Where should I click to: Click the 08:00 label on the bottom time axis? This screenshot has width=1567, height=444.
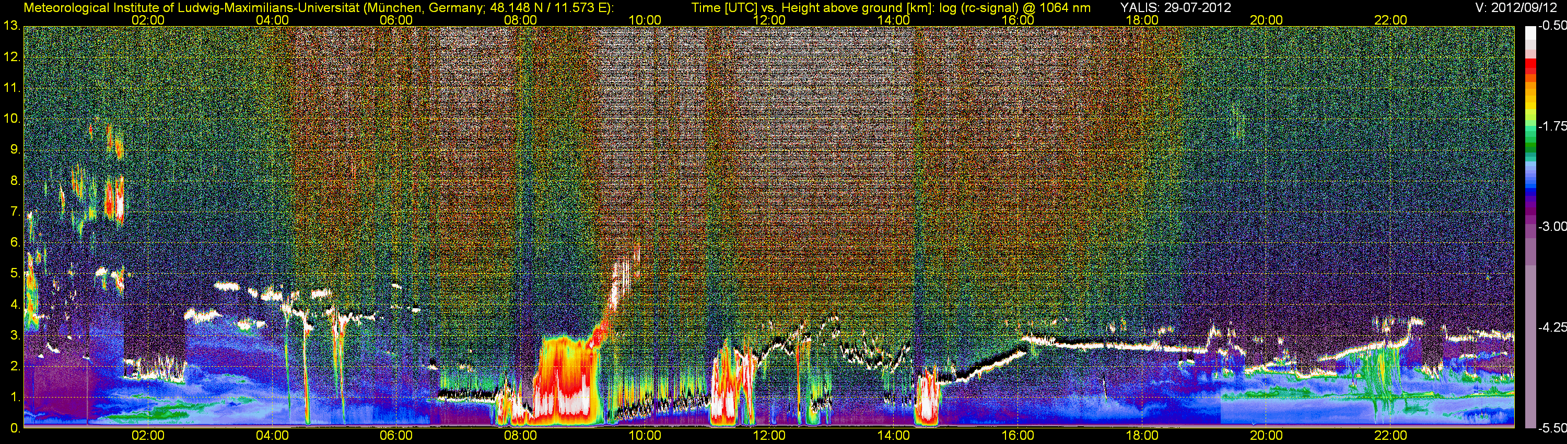tap(521, 436)
